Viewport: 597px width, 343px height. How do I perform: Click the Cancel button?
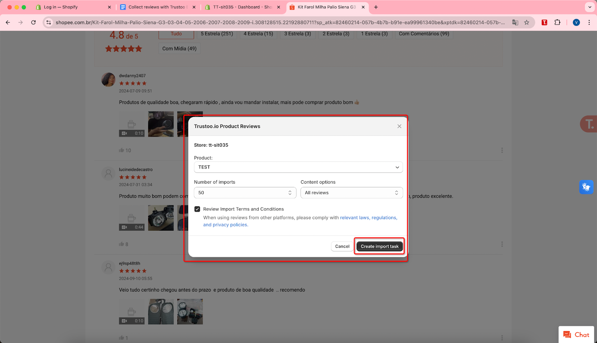coord(342,246)
